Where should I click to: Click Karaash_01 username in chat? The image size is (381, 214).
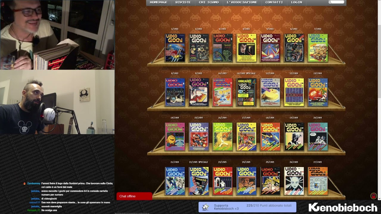pyautogui.click(x=34, y=210)
